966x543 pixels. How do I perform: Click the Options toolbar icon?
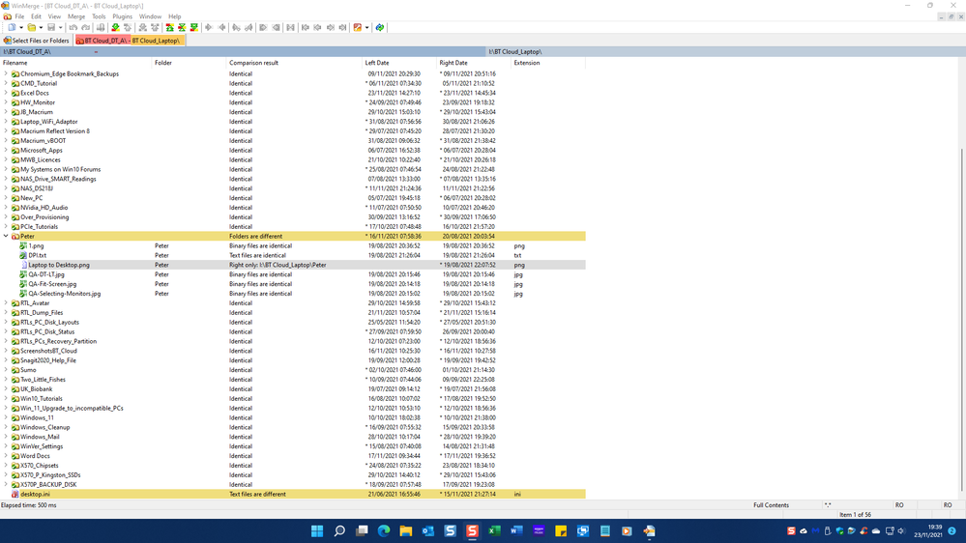[x=357, y=28]
